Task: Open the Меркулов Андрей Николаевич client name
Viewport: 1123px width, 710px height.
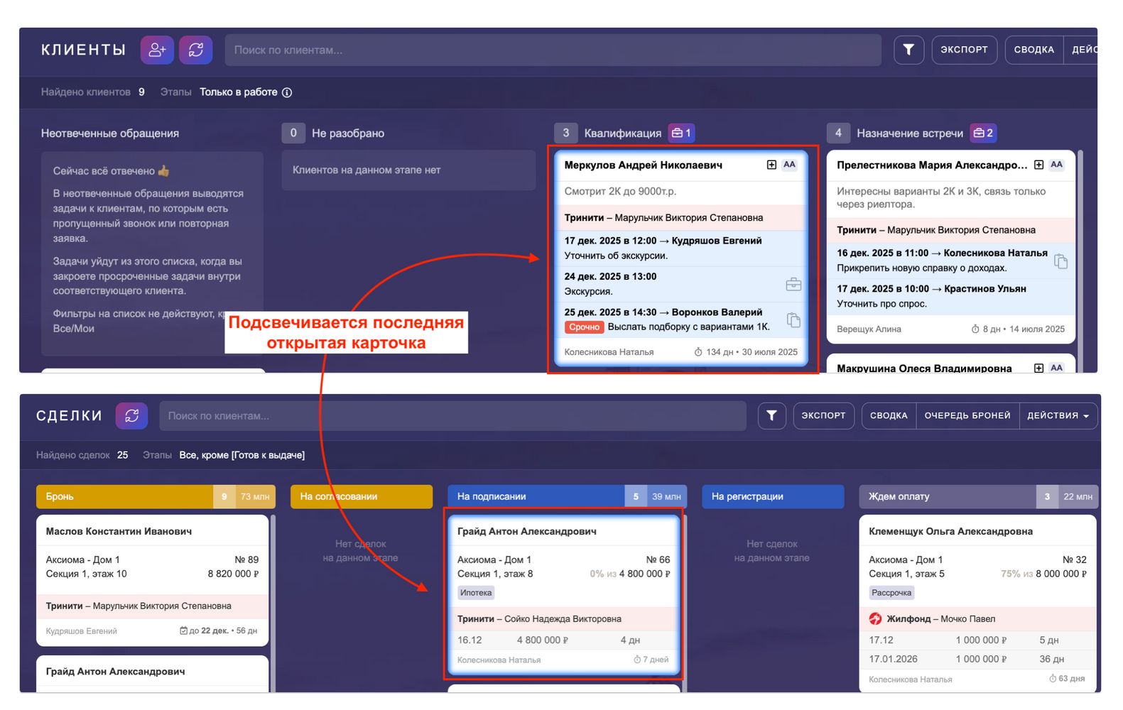Action: (x=643, y=165)
